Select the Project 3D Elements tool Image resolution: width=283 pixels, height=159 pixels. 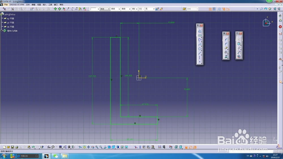[226, 57]
